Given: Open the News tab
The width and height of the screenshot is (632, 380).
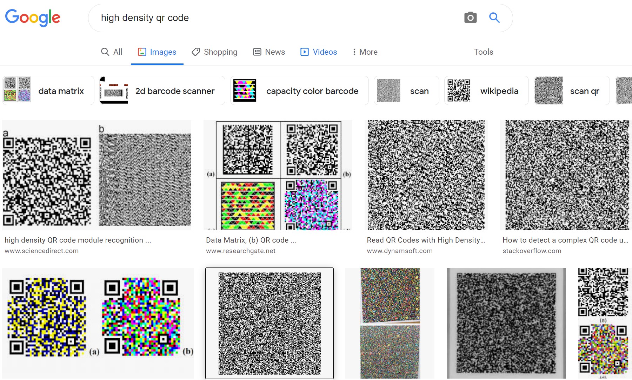Looking at the screenshot, I should [269, 52].
